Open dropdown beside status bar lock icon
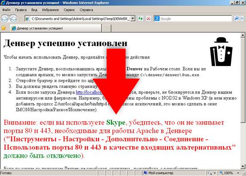The width and height of the screenshot is (246, 176). point(214,173)
